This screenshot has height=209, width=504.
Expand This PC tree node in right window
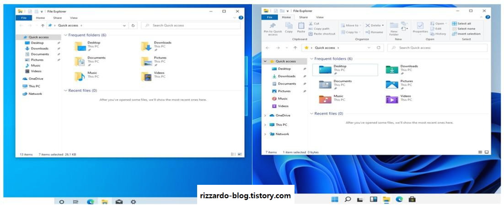pyautogui.click(x=265, y=125)
